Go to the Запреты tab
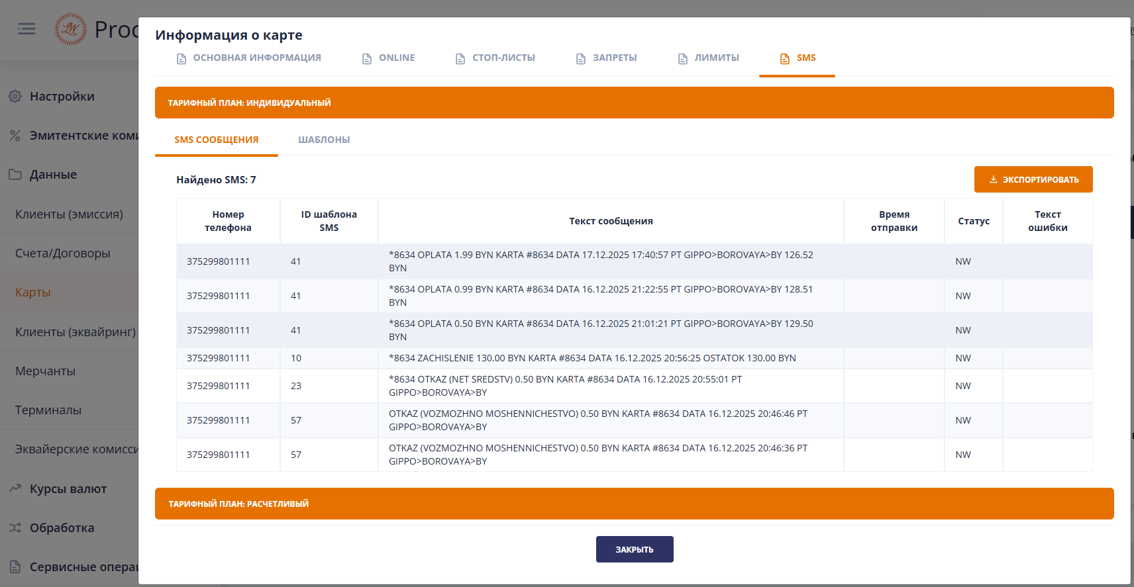The width and height of the screenshot is (1134, 587). [x=606, y=58]
